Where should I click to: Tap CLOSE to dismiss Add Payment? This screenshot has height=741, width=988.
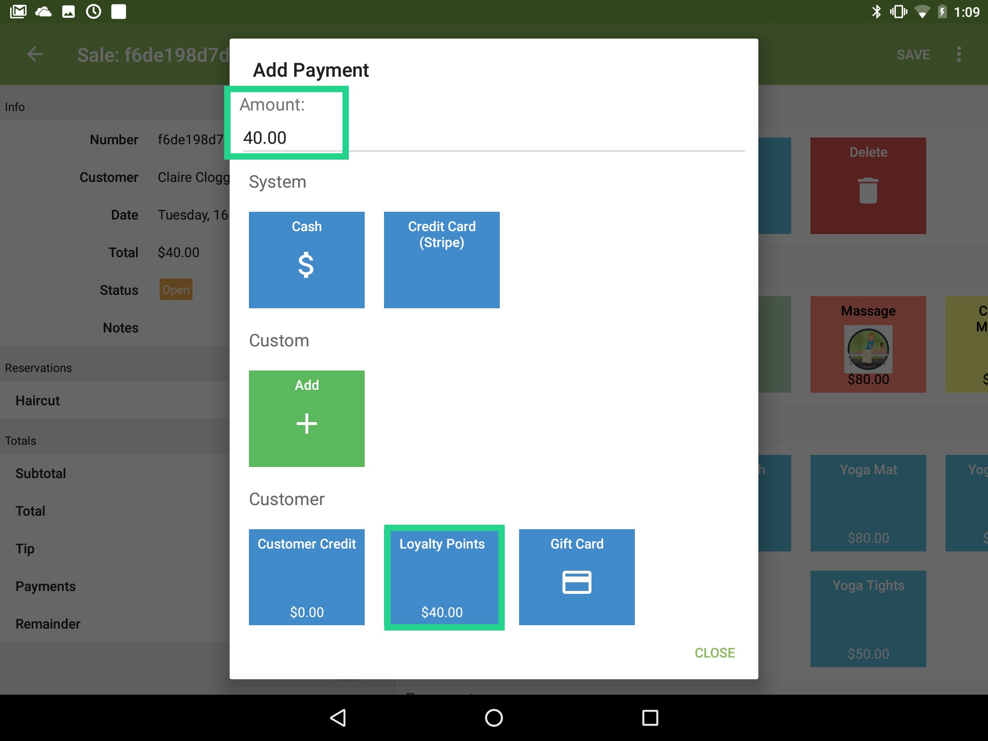pyautogui.click(x=714, y=652)
